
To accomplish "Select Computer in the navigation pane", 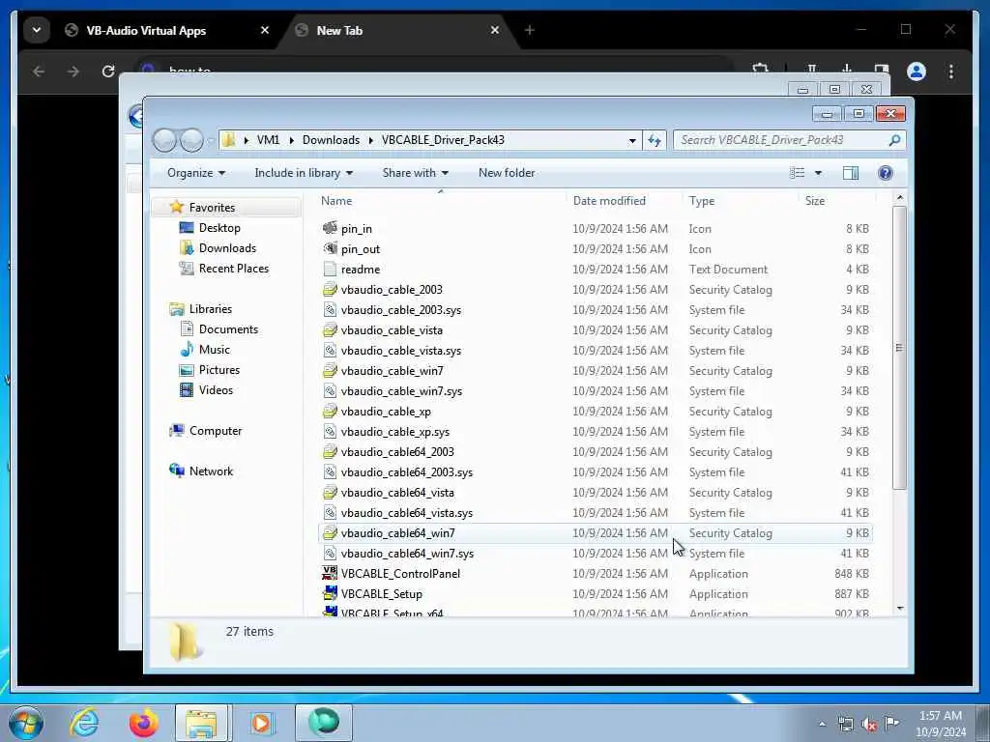I will (x=206, y=431).
